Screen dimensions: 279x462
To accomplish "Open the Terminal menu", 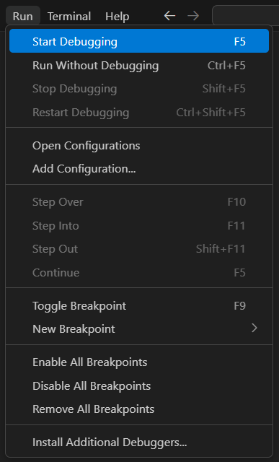I will point(69,16).
